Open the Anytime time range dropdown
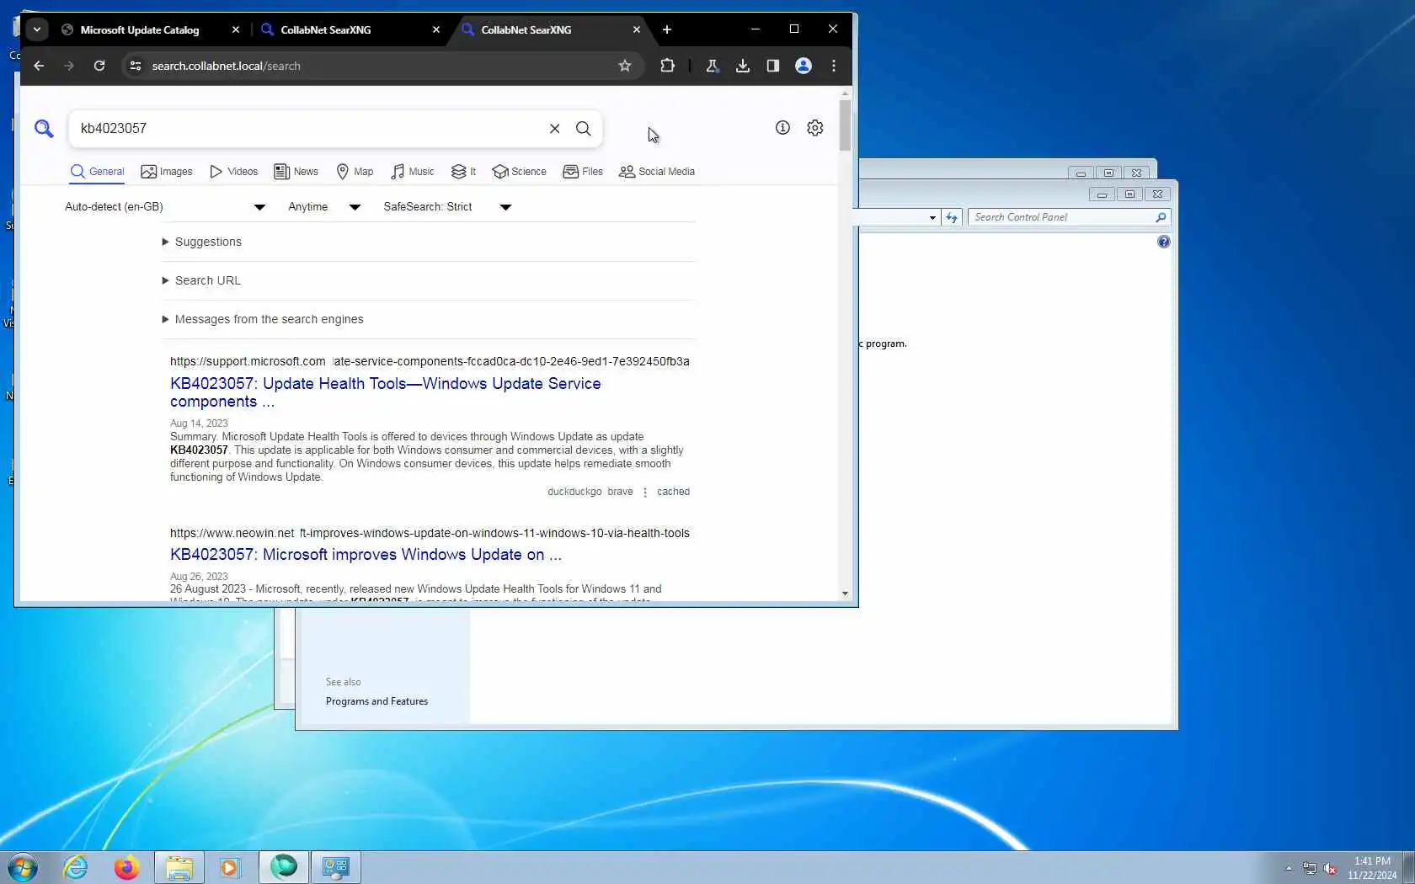The height and width of the screenshot is (884, 1415). point(324,207)
